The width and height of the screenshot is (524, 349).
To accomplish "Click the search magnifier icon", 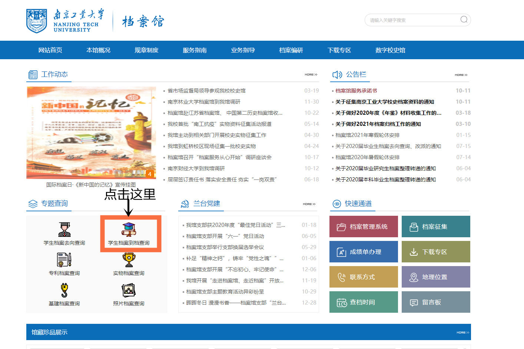I will pyautogui.click(x=464, y=20).
